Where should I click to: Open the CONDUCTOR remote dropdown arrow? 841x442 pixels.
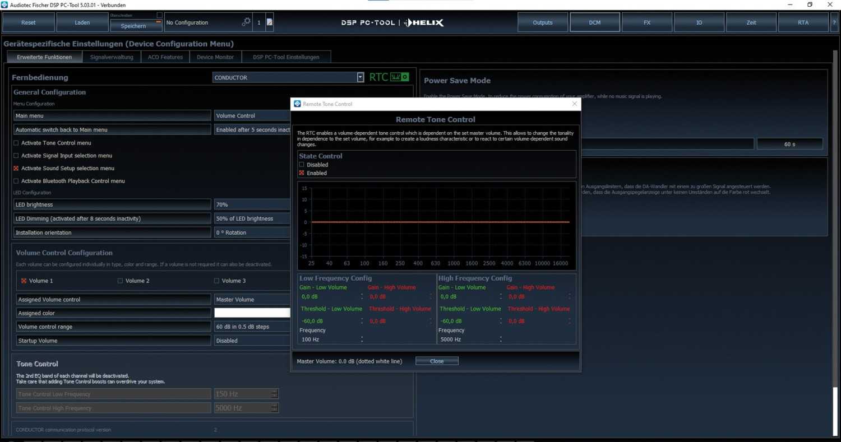pos(361,77)
